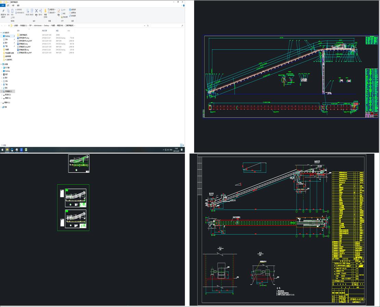380x307 pixels.
Task: Switch to the View ribbon tab
Action: pyautogui.click(x=18, y=5)
